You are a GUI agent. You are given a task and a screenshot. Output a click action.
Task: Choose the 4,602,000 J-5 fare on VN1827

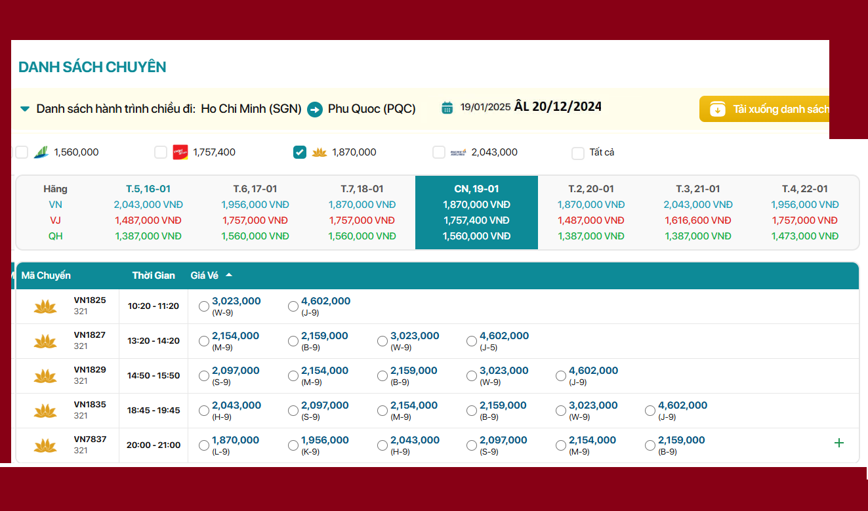click(472, 341)
